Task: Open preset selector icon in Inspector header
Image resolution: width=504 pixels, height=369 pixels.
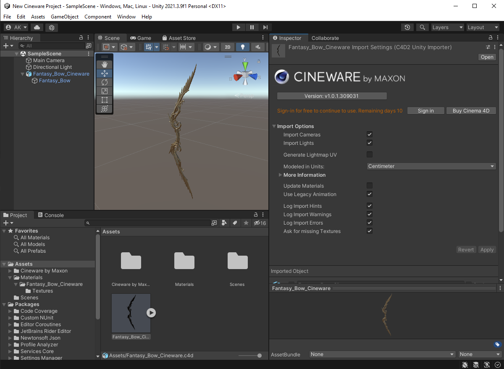Action: tap(488, 47)
